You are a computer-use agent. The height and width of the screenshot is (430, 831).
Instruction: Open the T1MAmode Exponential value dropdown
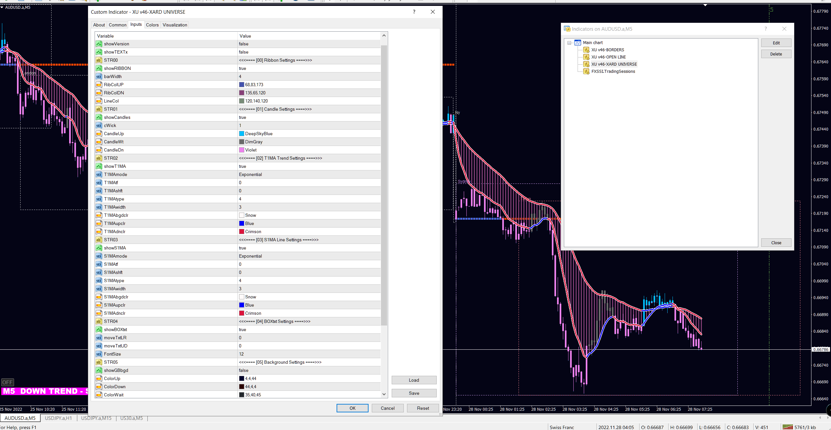pos(250,174)
